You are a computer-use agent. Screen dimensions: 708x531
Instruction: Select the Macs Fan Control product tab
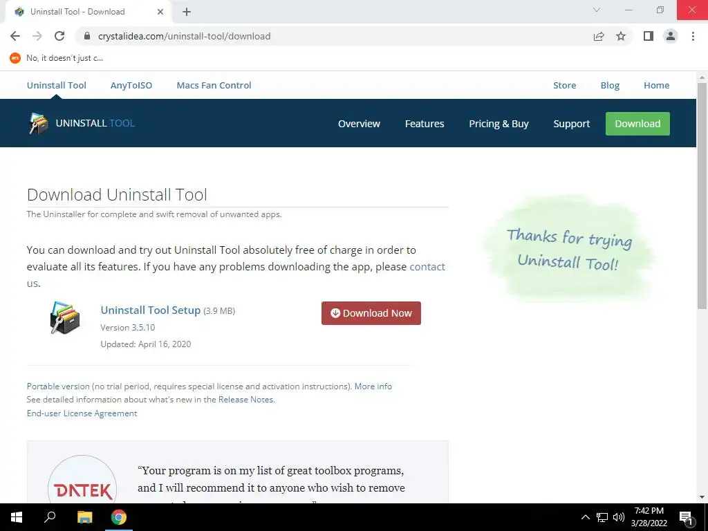point(214,85)
